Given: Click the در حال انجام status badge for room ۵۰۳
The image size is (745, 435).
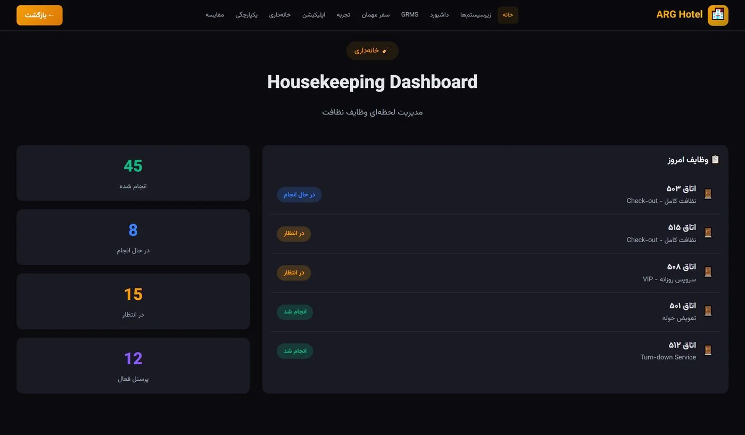Looking at the screenshot, I should click(x=299, y=194).
